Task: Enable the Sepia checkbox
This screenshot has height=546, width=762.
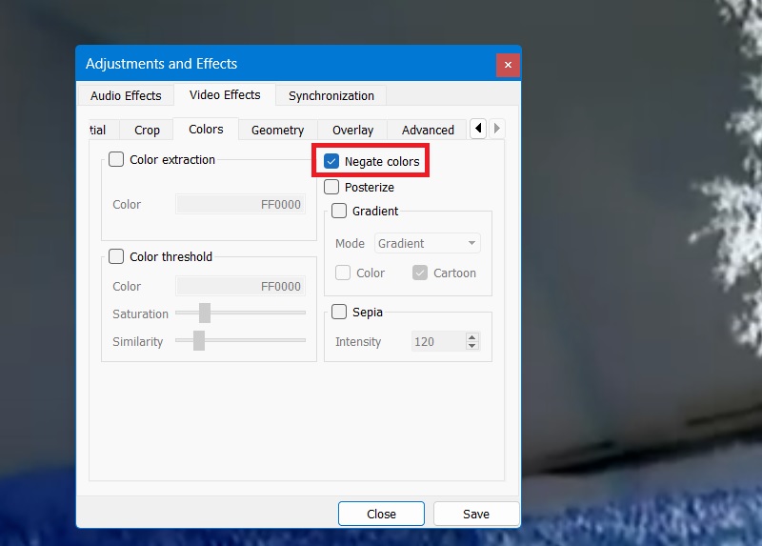Action: pos(339,312)
